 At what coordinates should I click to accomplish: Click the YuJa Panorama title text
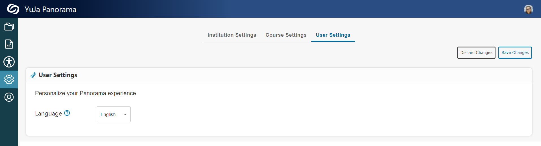click(x=50, y=10)
